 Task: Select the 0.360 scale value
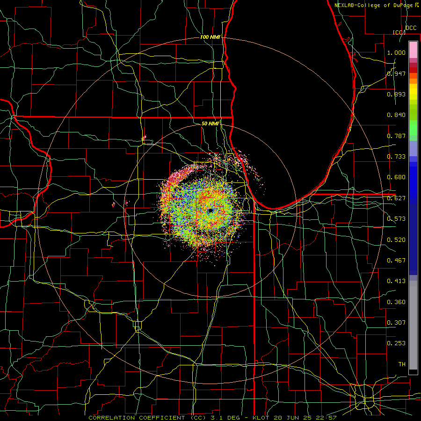[x=396, y=302]
